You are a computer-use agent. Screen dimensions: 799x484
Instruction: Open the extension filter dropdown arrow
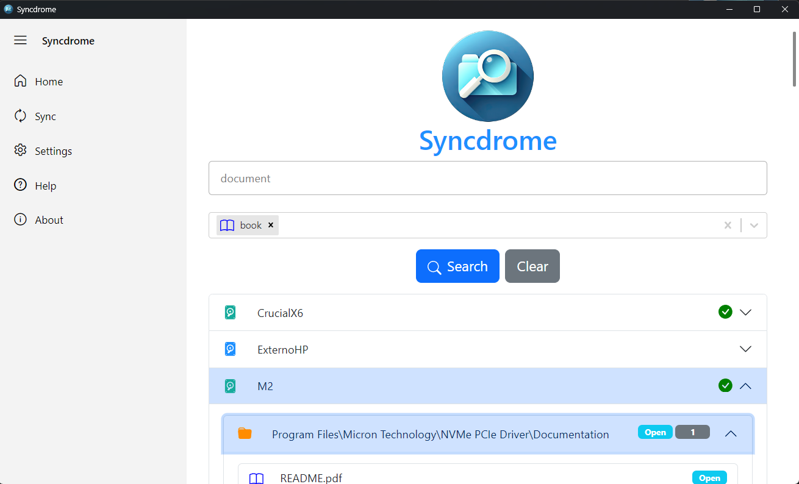pyautogui.click(x=754, y=225)
